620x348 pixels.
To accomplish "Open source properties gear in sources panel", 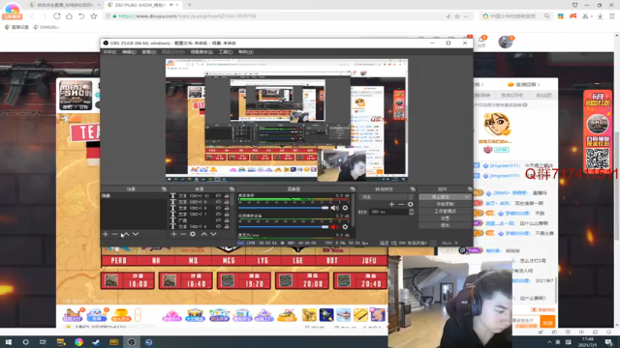I will (193, 234).
